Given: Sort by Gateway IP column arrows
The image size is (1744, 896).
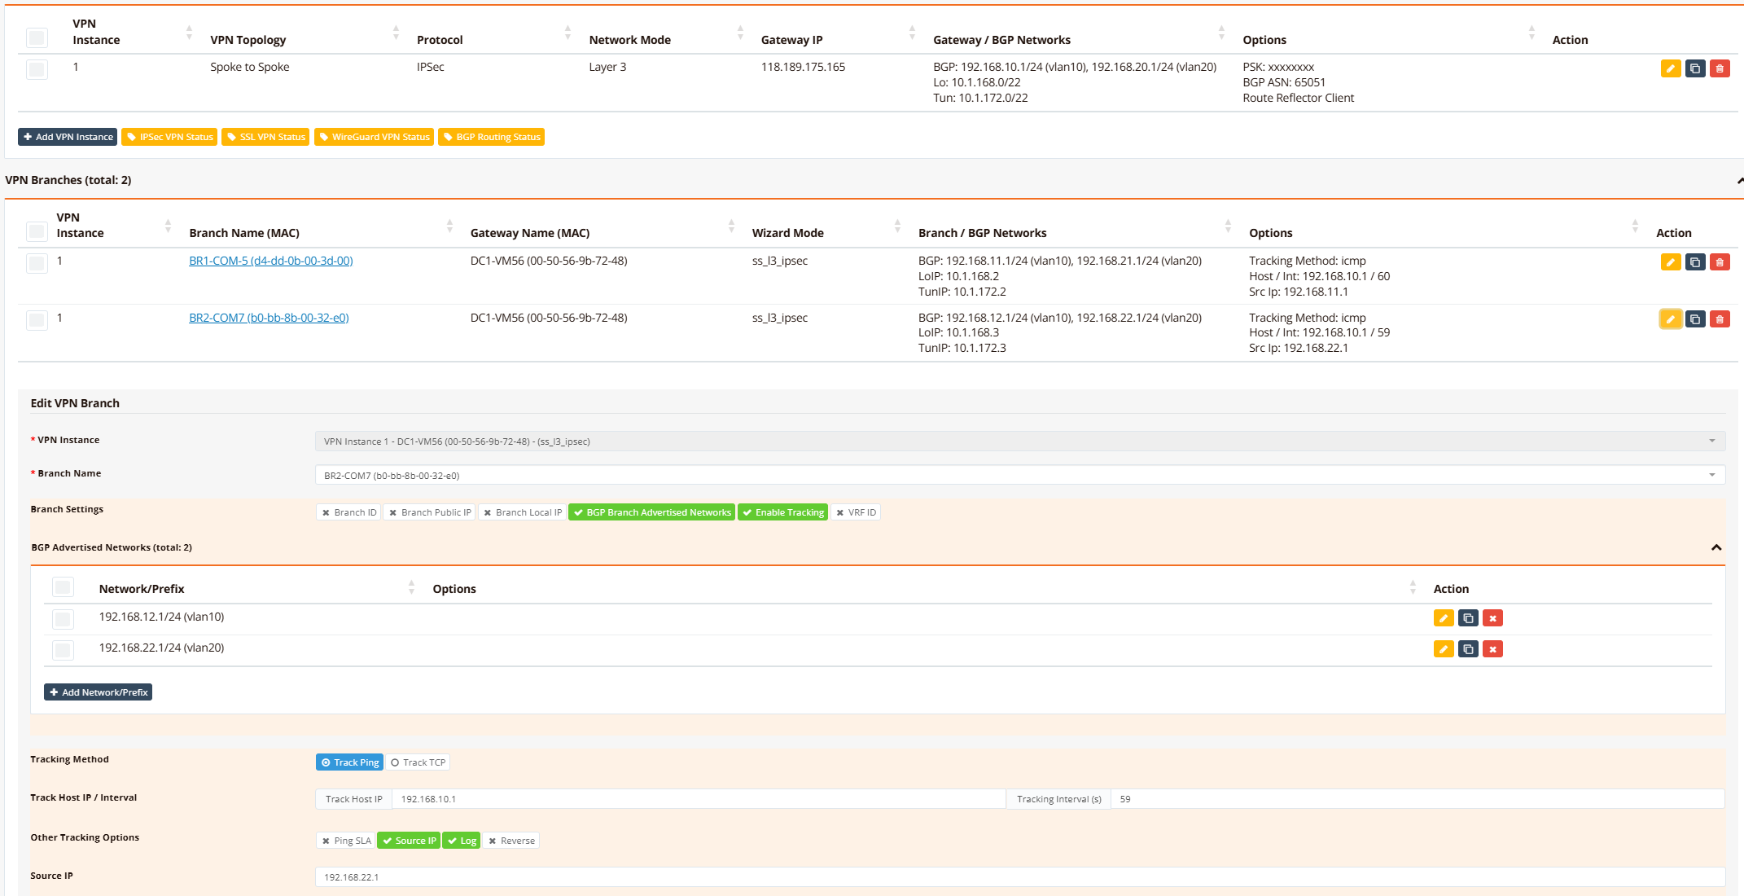Looking at the screenshot, I should pos(912,33).
